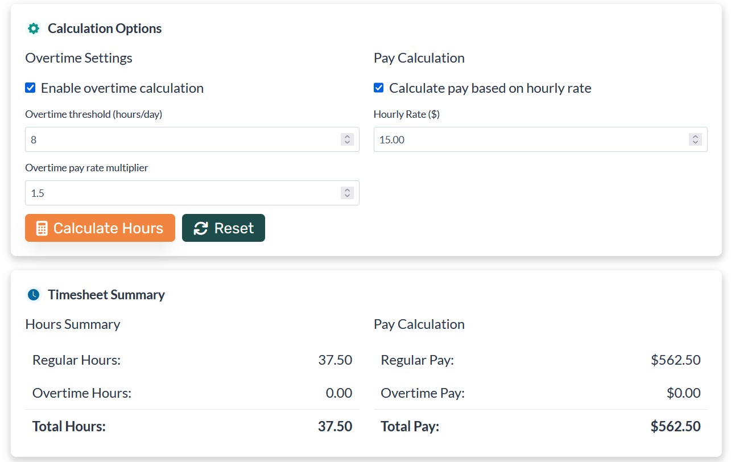The height and width of the screenshot is (462, 731).
Task: Click the calculator icon in Calculate Hours
Action: pyautogui.click(x=42, y=228)
